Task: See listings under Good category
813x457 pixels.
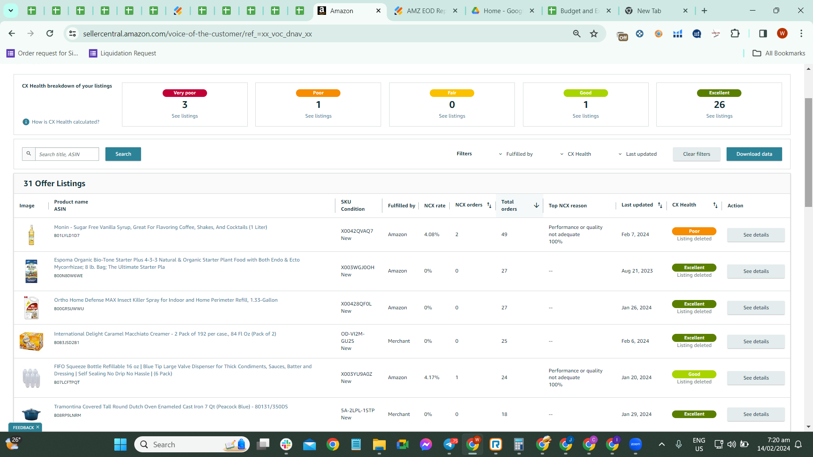Action: [x=586, y=116]
